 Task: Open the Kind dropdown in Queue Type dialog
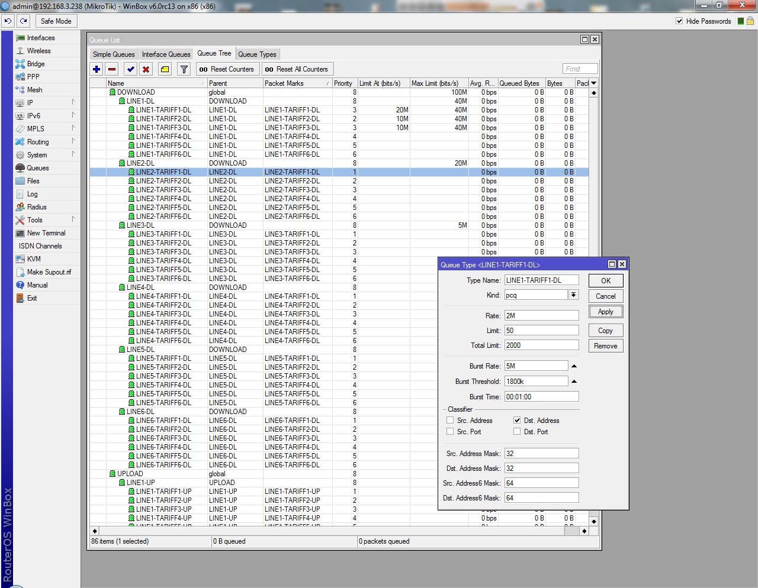coord(573,295)
